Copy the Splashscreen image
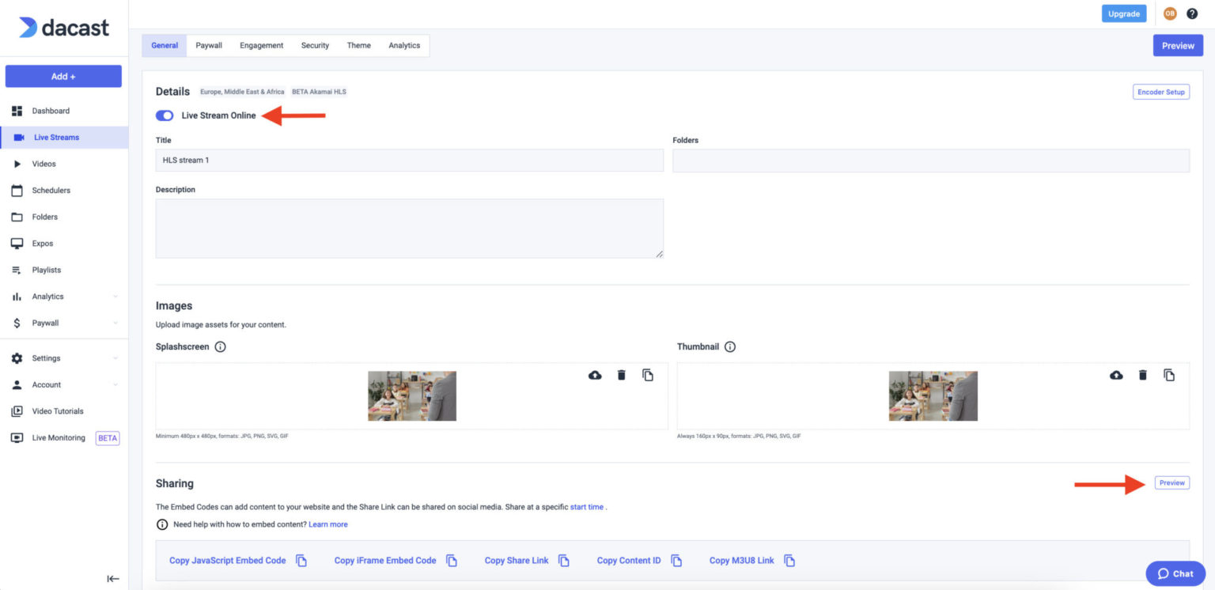1215x590 pixels. point(648,375)
